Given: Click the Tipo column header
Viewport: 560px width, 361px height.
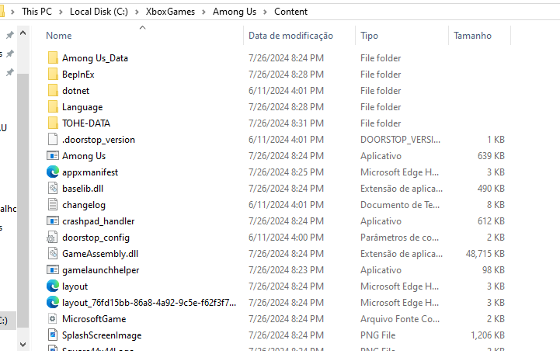Looking at the screenshot, I should pos(370,36).
